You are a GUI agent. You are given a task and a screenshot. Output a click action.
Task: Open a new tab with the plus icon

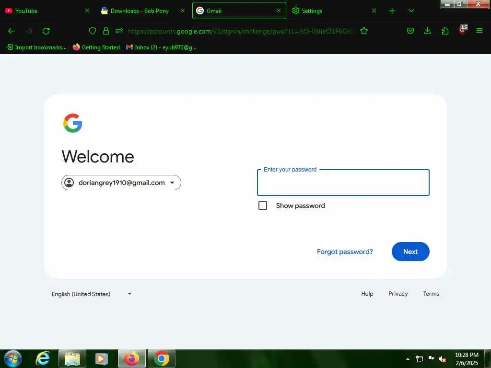392,11
